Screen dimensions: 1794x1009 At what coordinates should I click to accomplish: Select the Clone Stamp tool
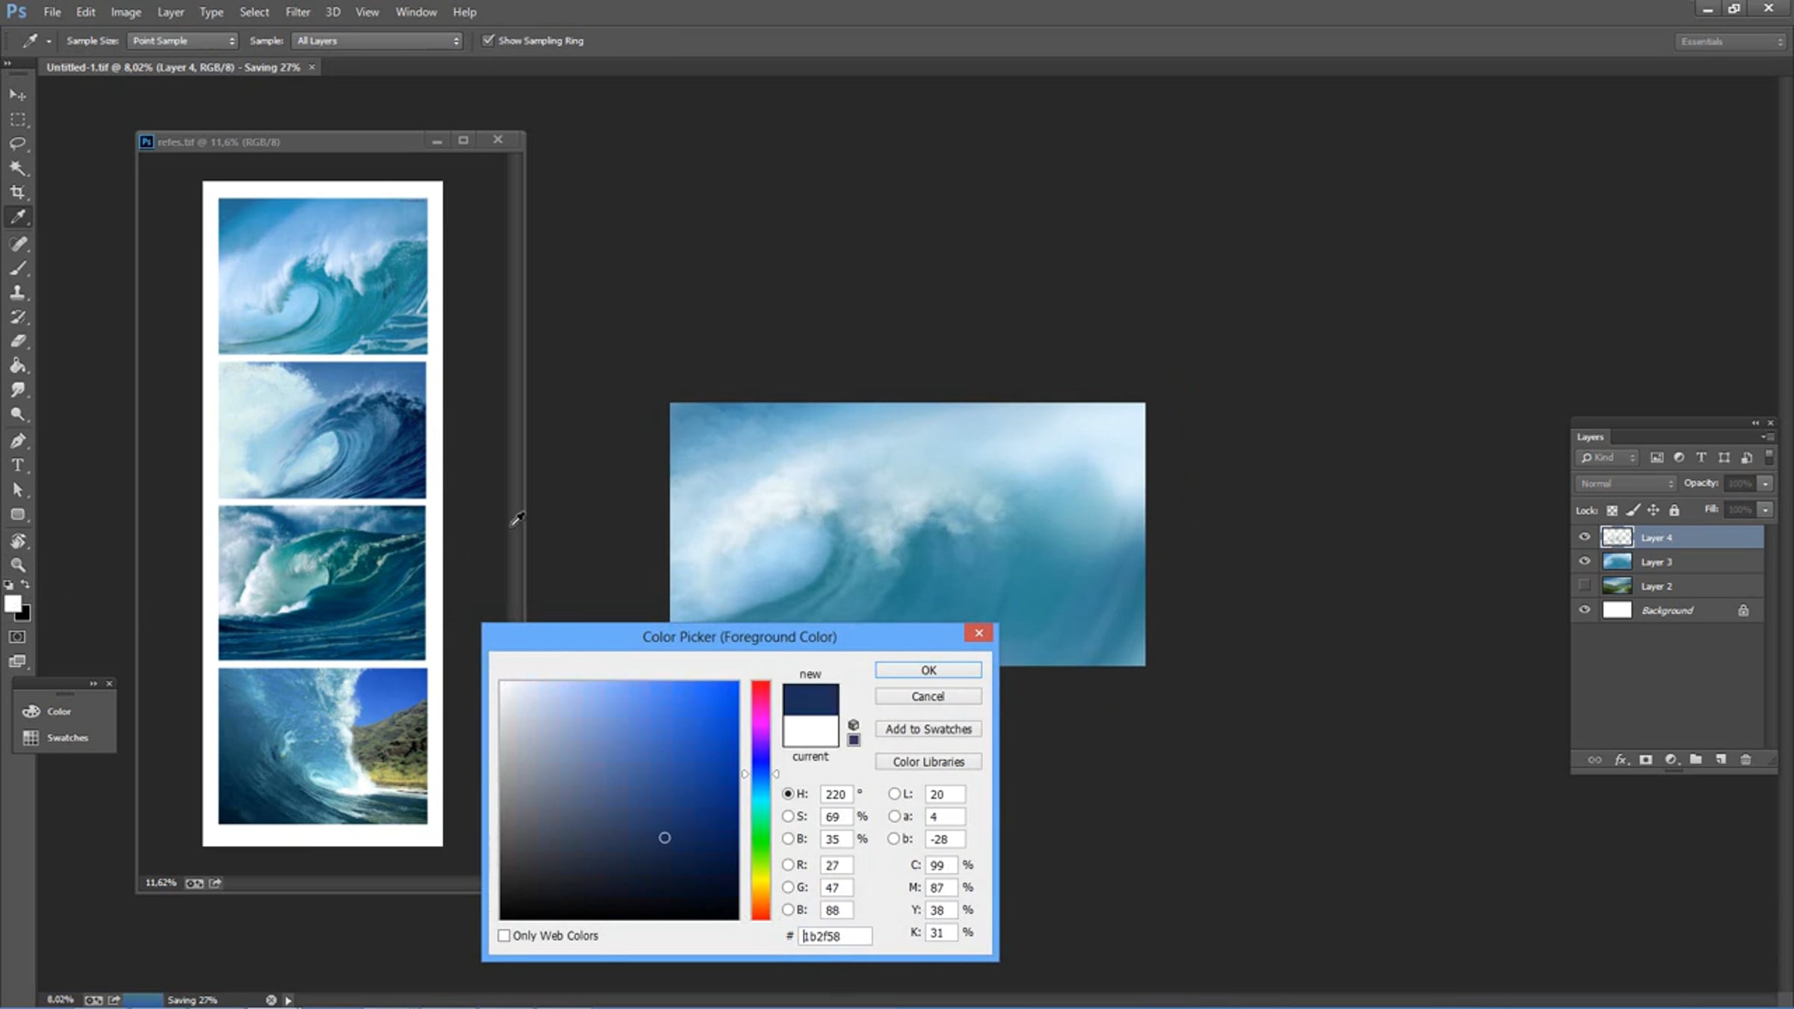coord(18,292)
